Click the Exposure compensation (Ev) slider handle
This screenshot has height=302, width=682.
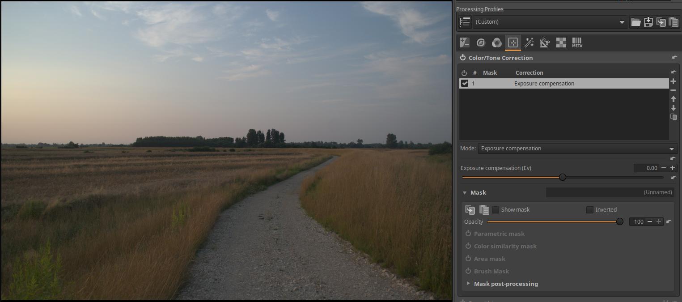tap(563, 177)
